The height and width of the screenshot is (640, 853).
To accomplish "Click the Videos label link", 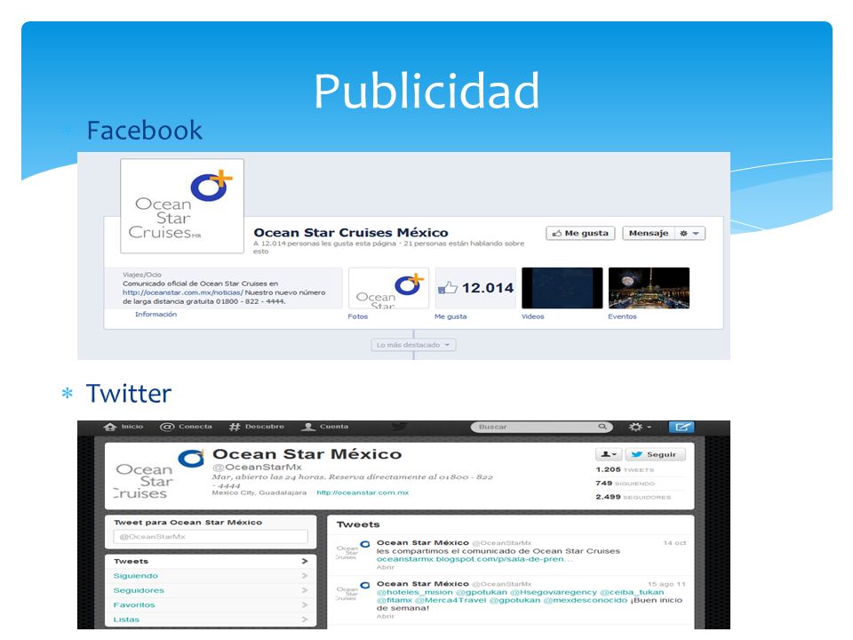I will [x=532, y=316].
